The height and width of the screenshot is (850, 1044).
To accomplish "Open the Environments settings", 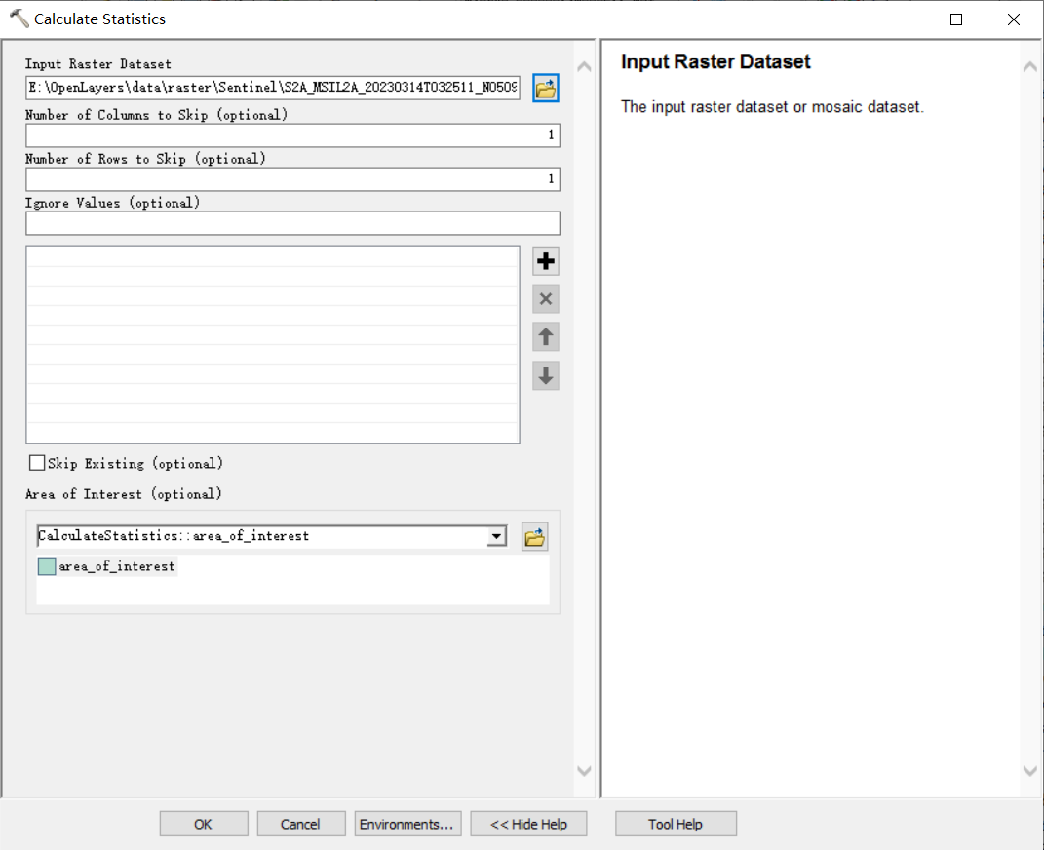I will [x=406, y=824].
